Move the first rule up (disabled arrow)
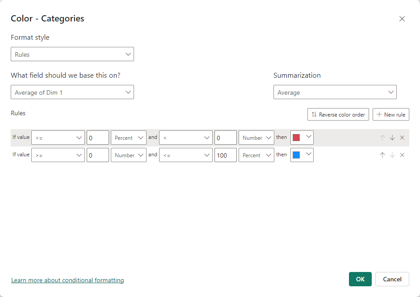Image resolution: width=420 pixels, height=297 pixels. 382,138
